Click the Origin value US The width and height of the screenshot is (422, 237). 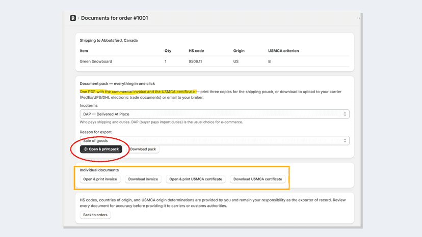click(x=236, y=62)
